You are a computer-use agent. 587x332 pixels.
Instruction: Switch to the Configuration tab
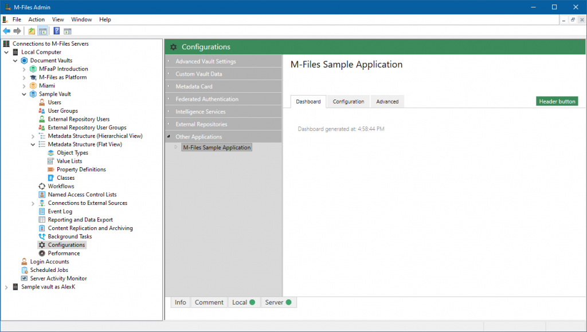[348, 101]
